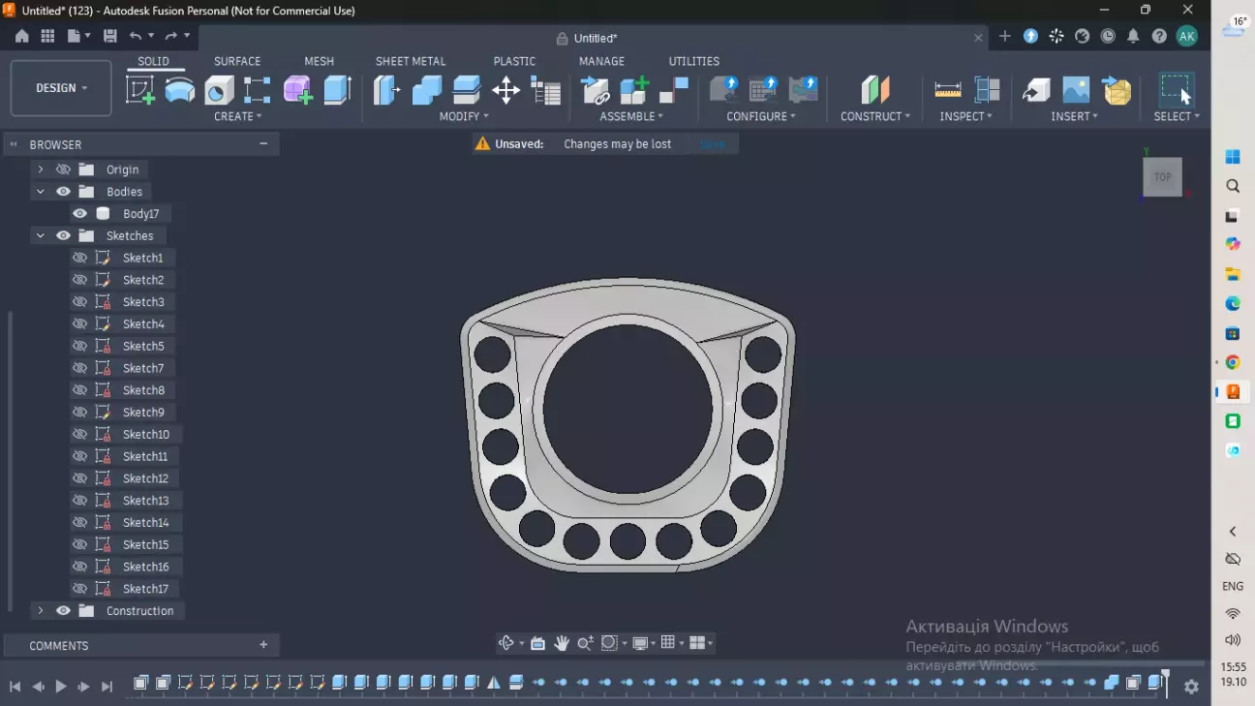Open the Change Parameters tool
The image size is (1255, 706).
click(546, 90)
